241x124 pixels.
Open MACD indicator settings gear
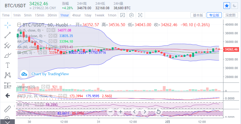click(x=61, y=96)
